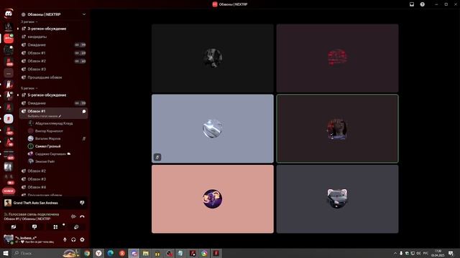Open the server menu chevron beside Обзвоны | NEXTRP
460x258 pixels.
[84, 14]
